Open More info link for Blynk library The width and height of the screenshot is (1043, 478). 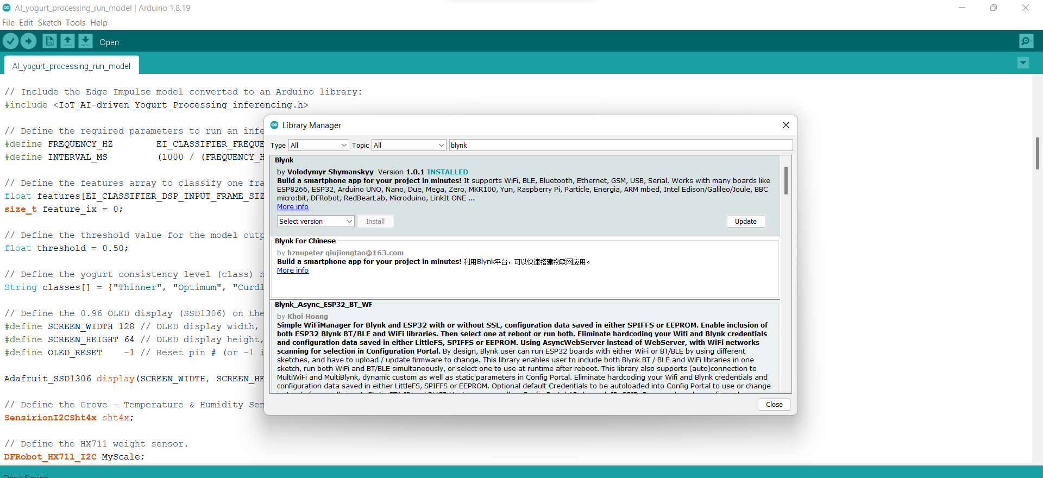[293, 207]
